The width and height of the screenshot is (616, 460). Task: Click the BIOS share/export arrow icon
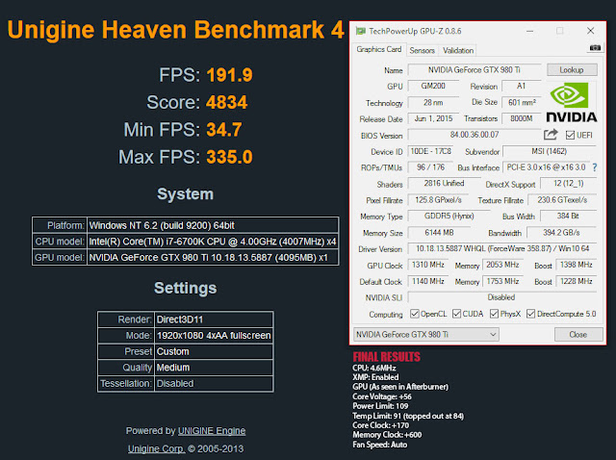pos(551,135)
